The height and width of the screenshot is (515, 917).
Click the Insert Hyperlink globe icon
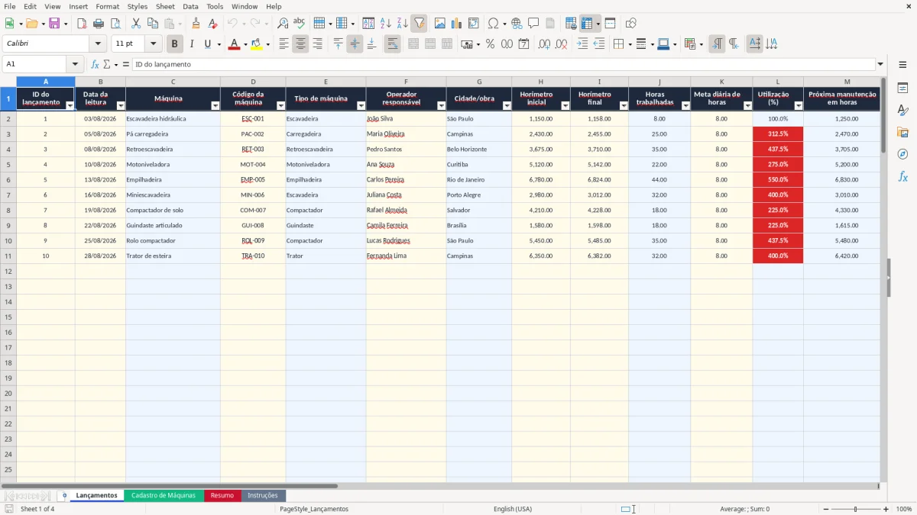(517, 24)
